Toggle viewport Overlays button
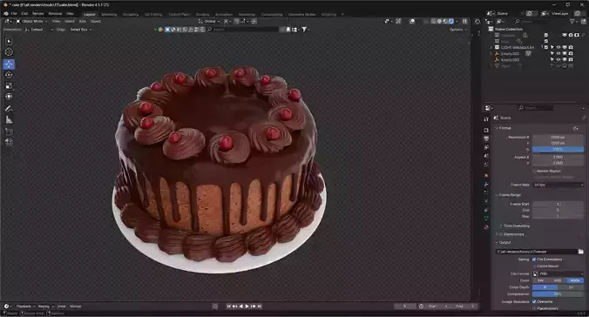589x317 pixels. (412, 22)
